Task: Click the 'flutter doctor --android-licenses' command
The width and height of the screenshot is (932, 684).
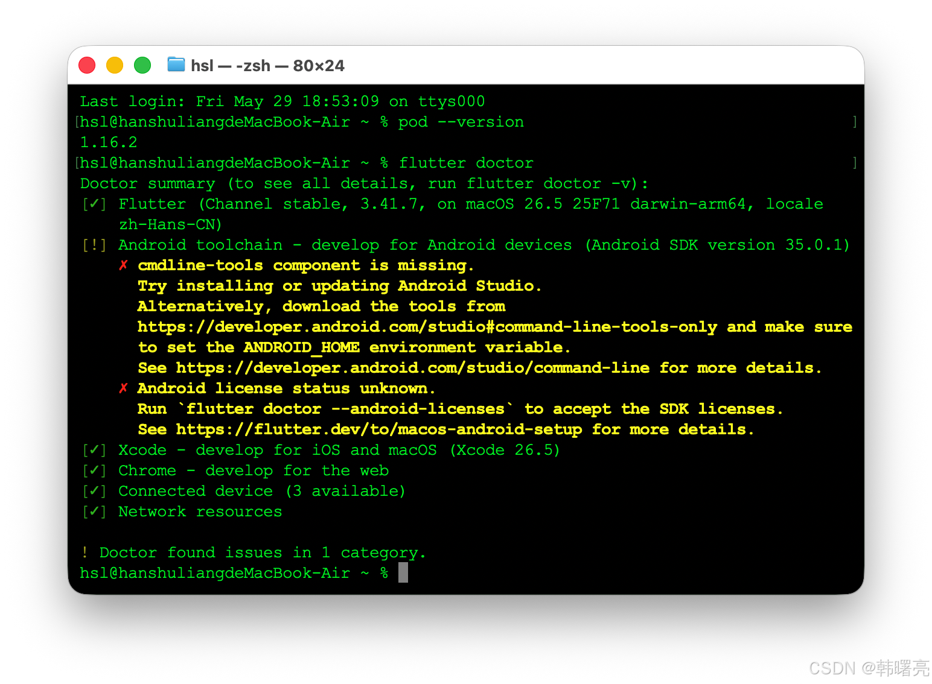Action: coord(345,409)
